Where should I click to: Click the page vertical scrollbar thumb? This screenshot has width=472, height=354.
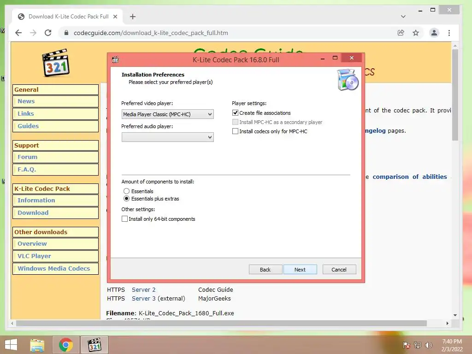pos(455,95)
